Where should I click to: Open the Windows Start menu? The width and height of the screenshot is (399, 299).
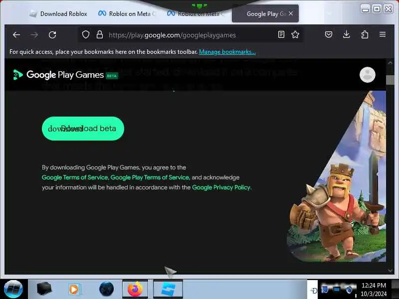pyautogui.click(x=13, y=289)
